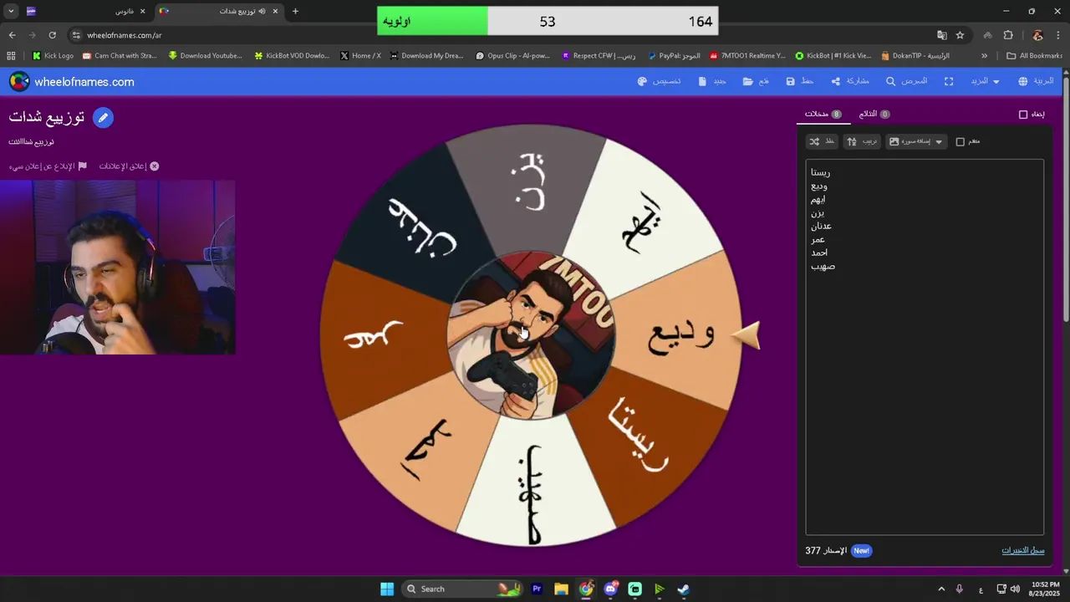Open the Chrome profile avatar
The width and height of the screenshot is (1070, 602).
1037,35
